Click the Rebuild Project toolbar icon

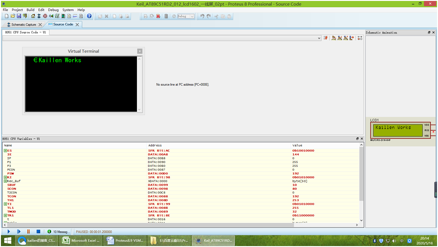(151, 16)
